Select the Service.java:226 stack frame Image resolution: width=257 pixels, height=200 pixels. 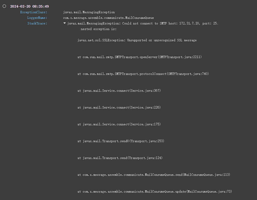point(119,108)
